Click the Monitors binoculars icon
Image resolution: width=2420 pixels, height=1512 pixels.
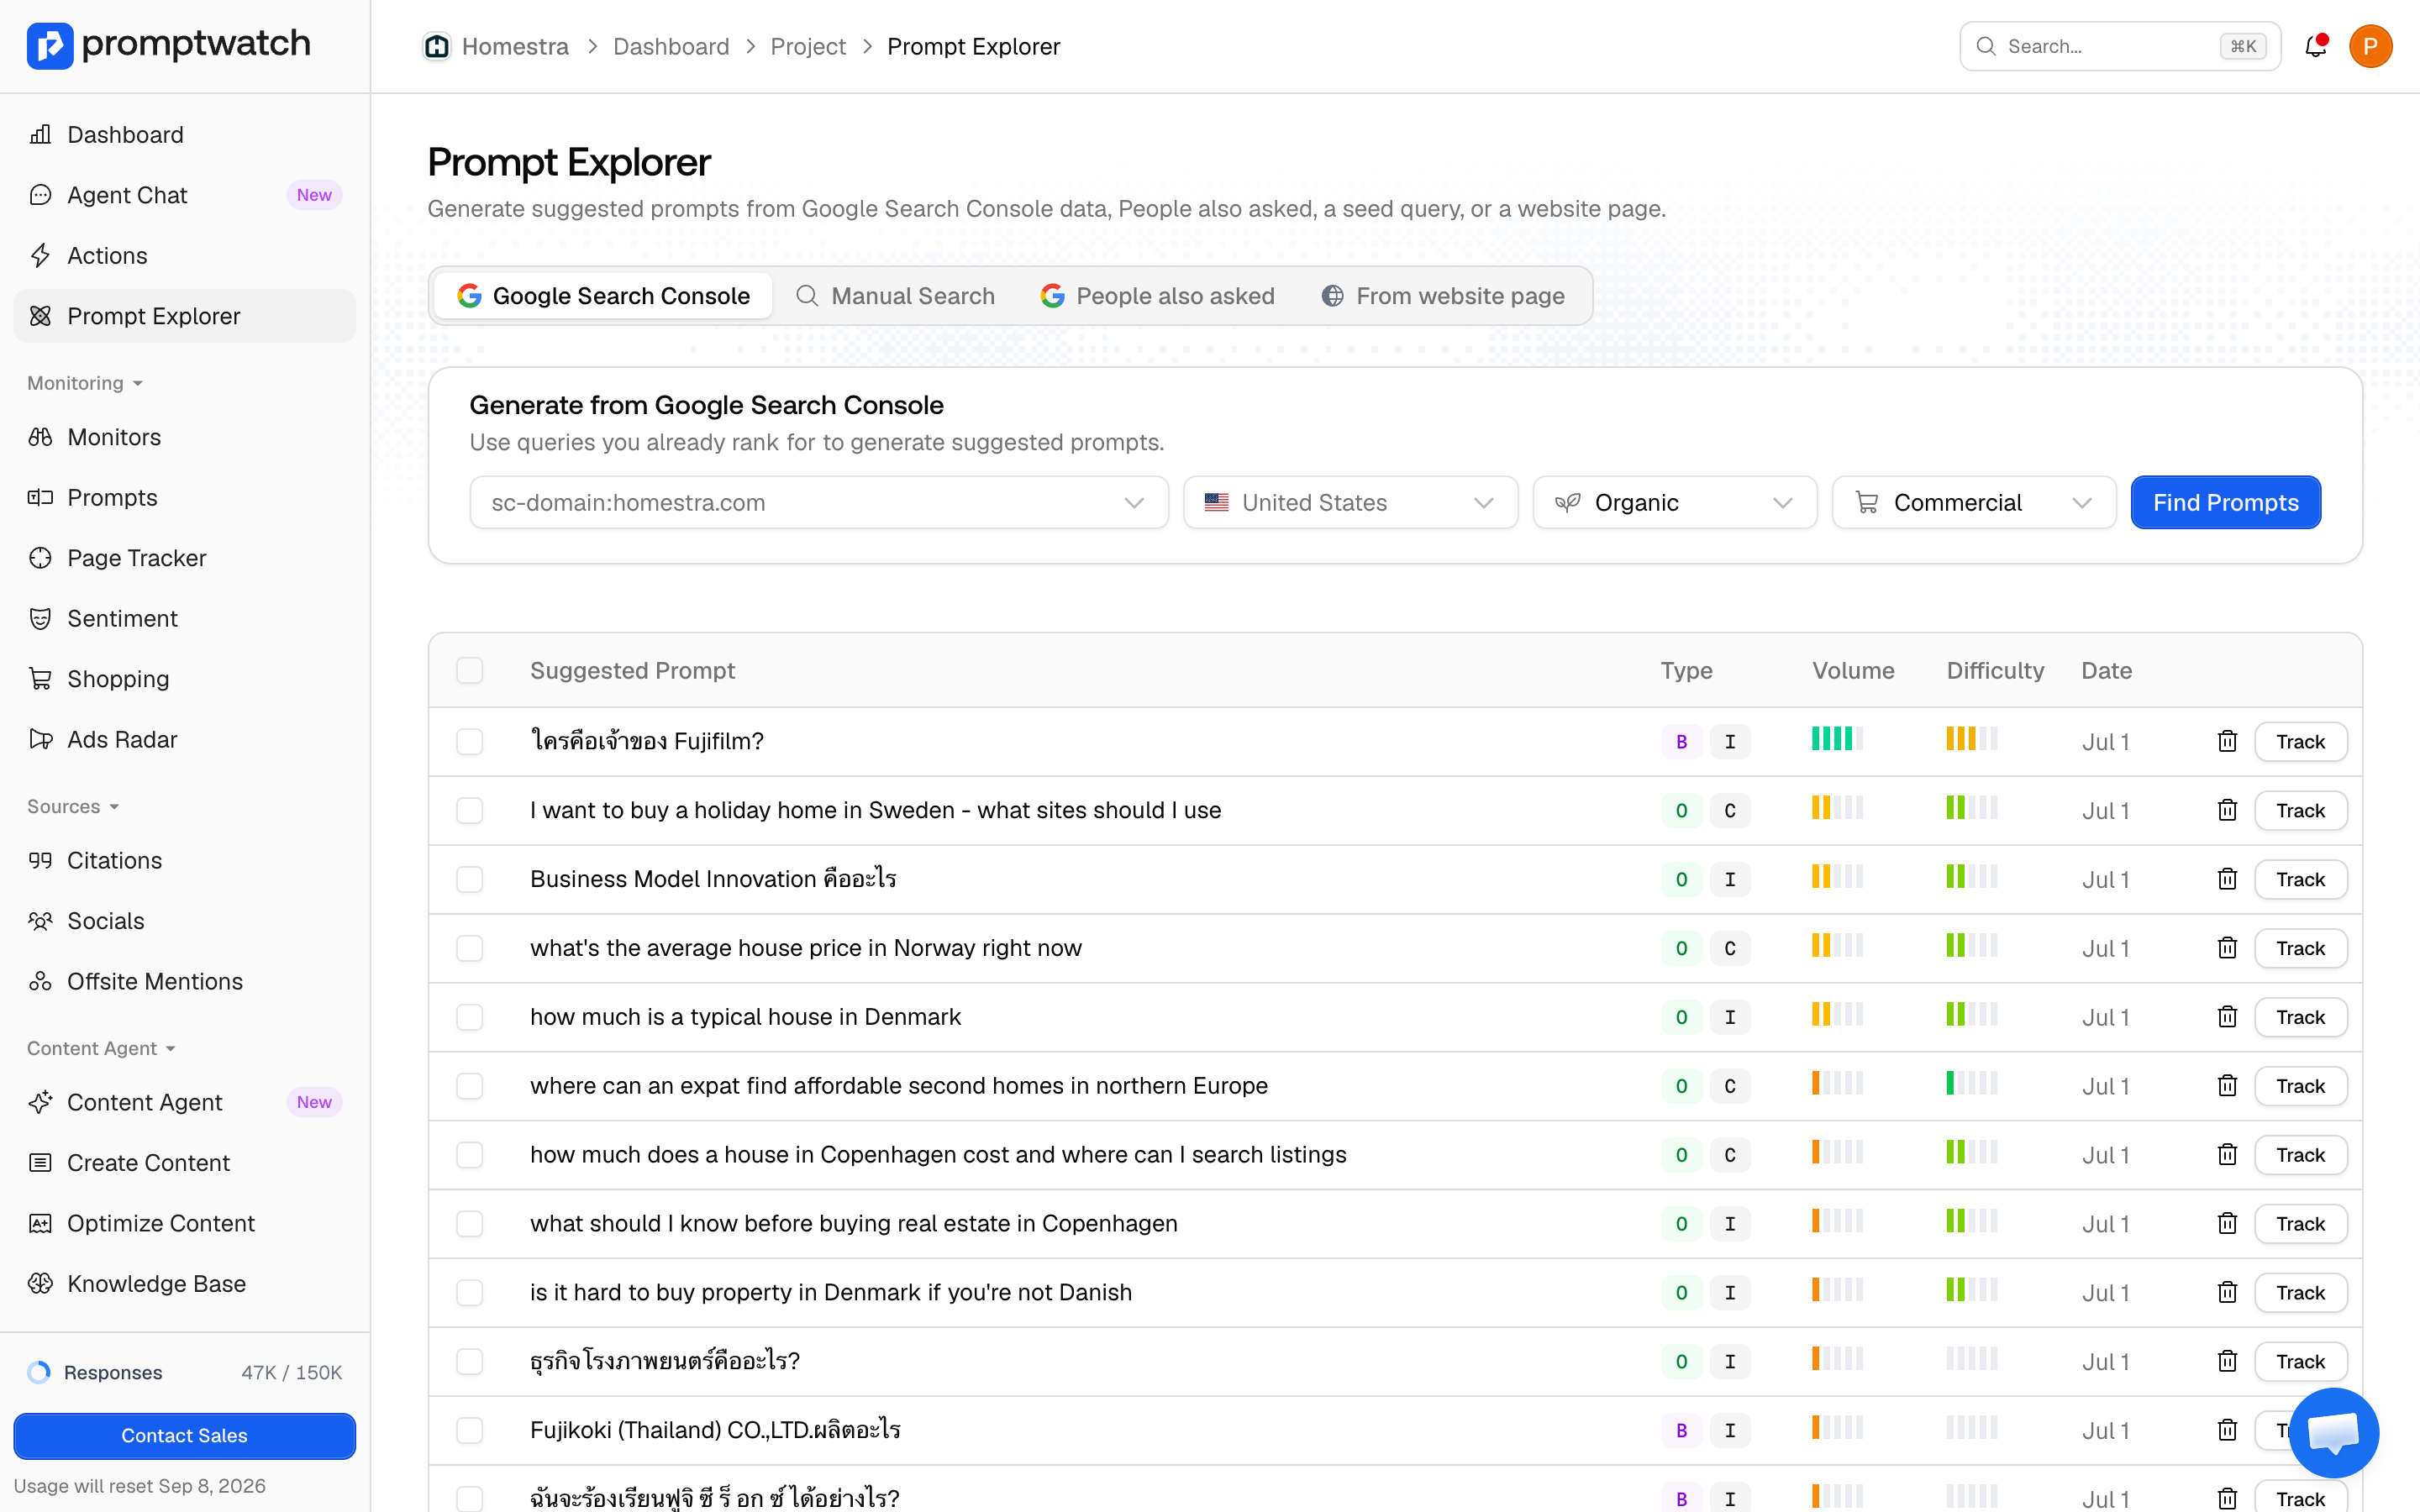pyautogui.click(x=40, y=437)
